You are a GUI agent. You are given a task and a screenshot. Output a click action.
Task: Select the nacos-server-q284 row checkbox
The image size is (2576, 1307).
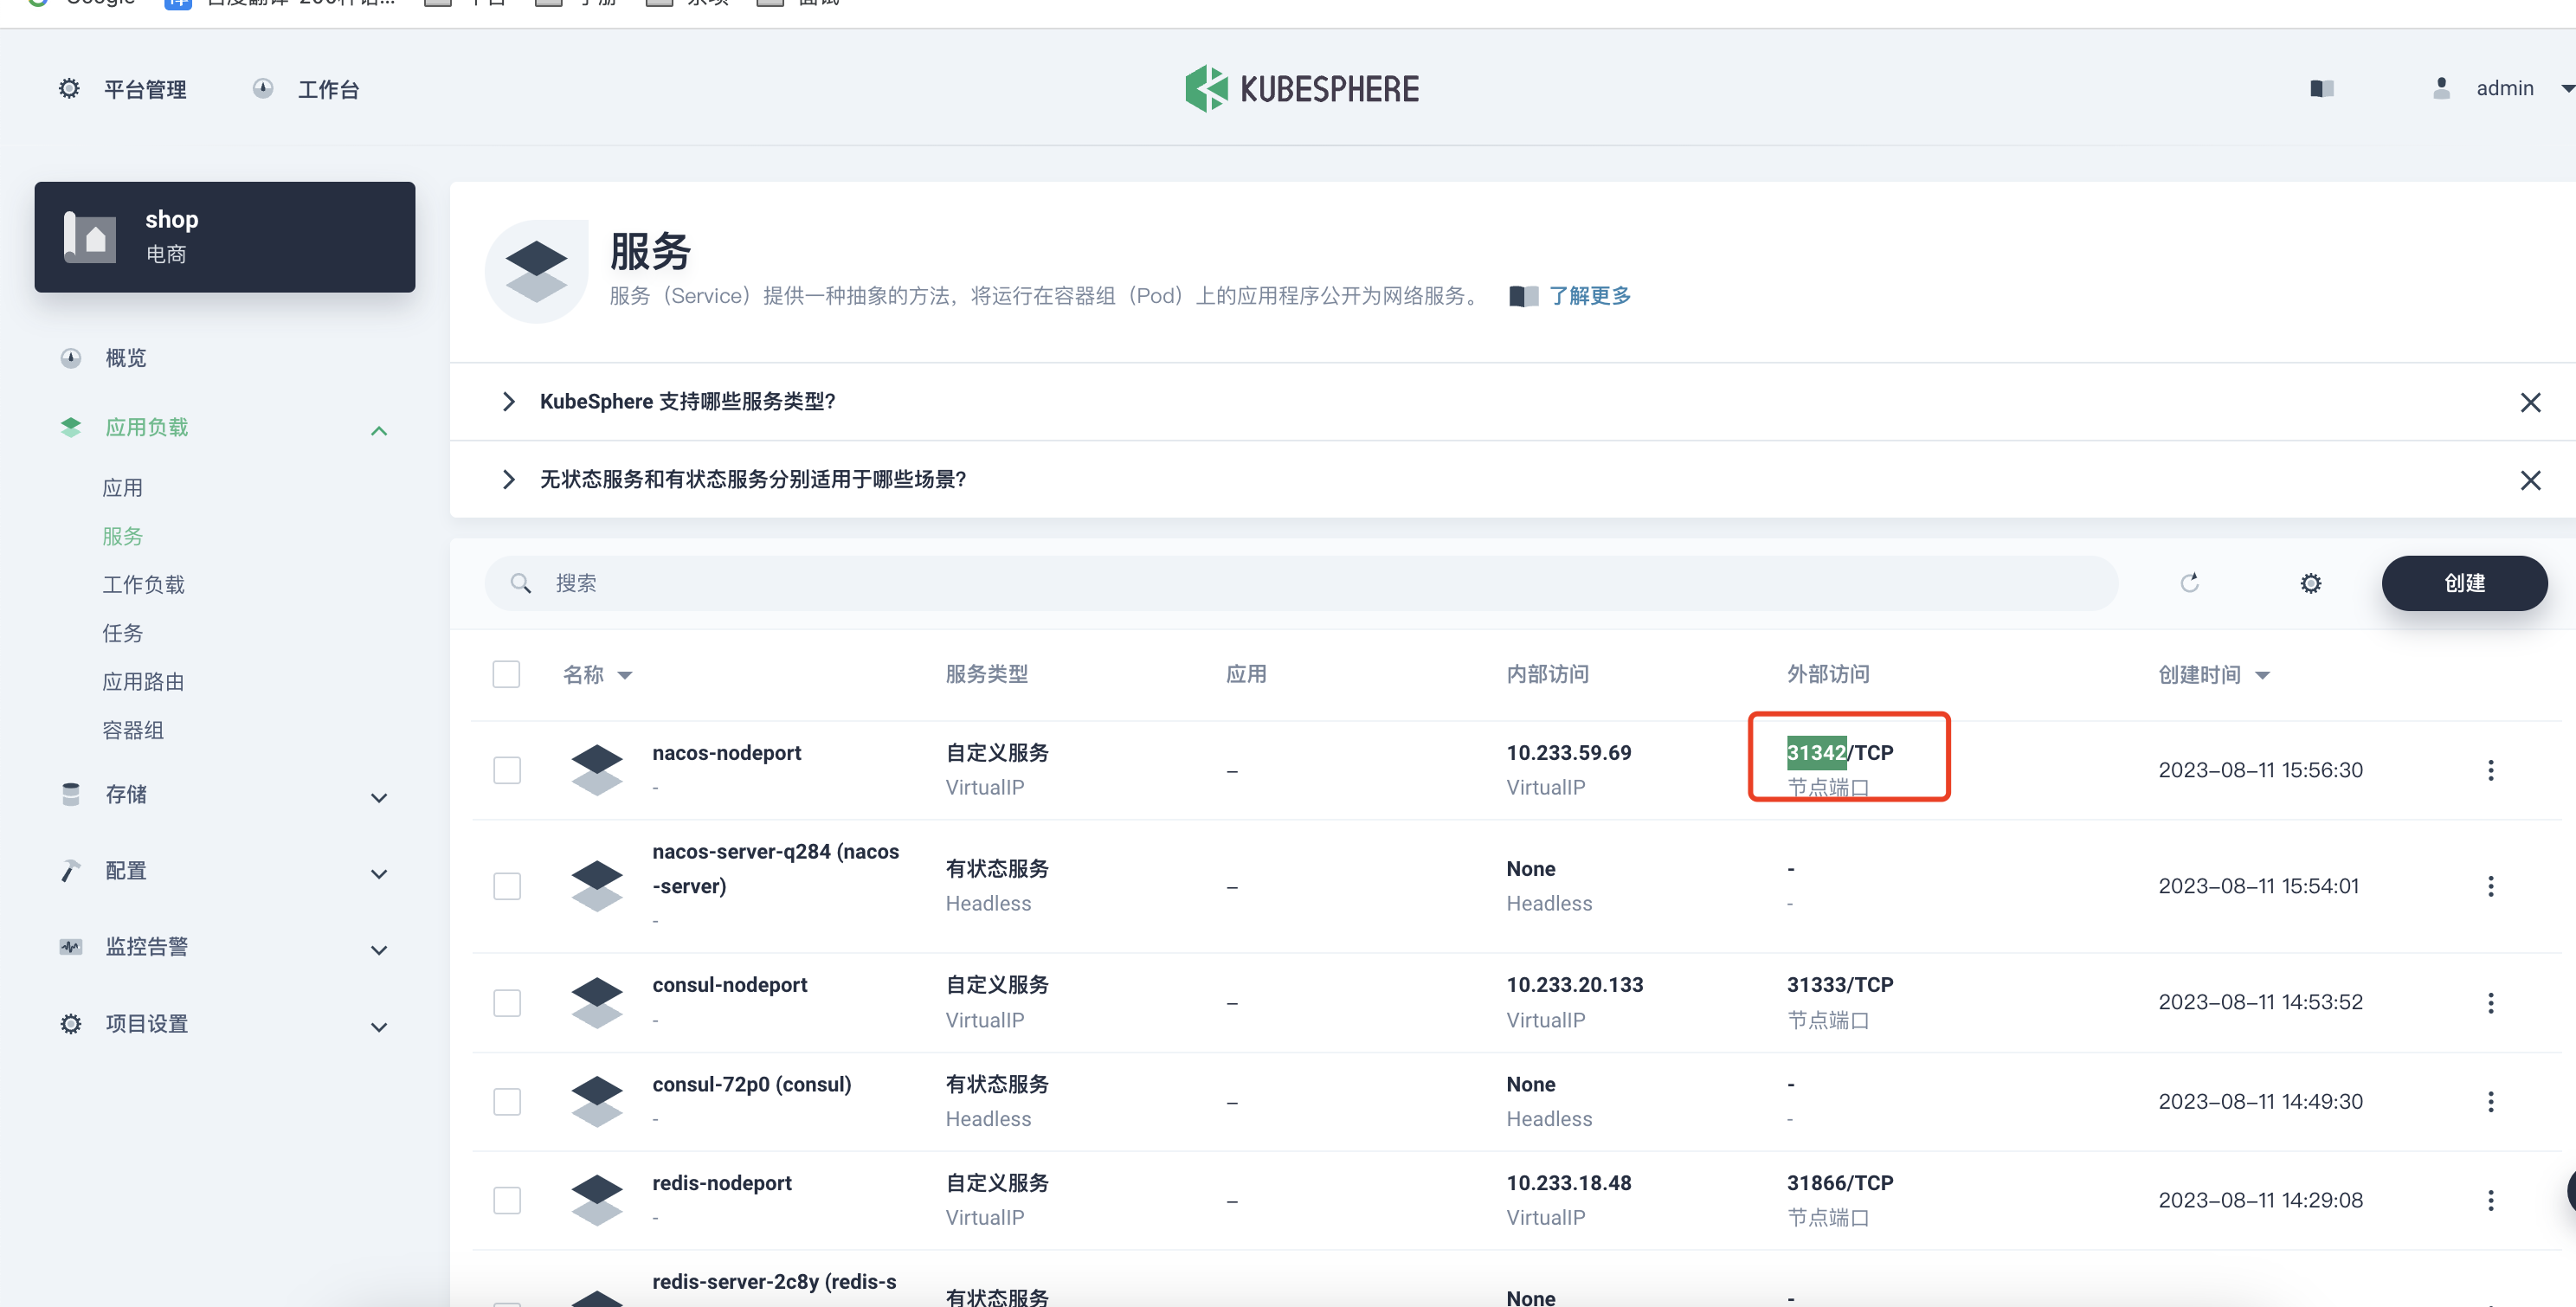pyautogui.click(x=507, y=886)
